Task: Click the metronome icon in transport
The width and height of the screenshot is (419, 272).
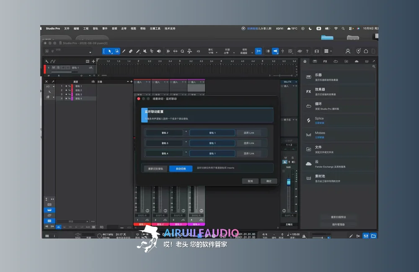Action: tap(304, 236)
